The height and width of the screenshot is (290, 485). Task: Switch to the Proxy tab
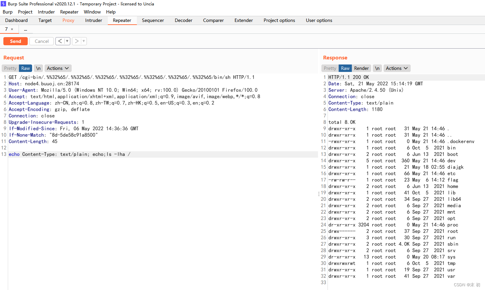tap(68, 20)
